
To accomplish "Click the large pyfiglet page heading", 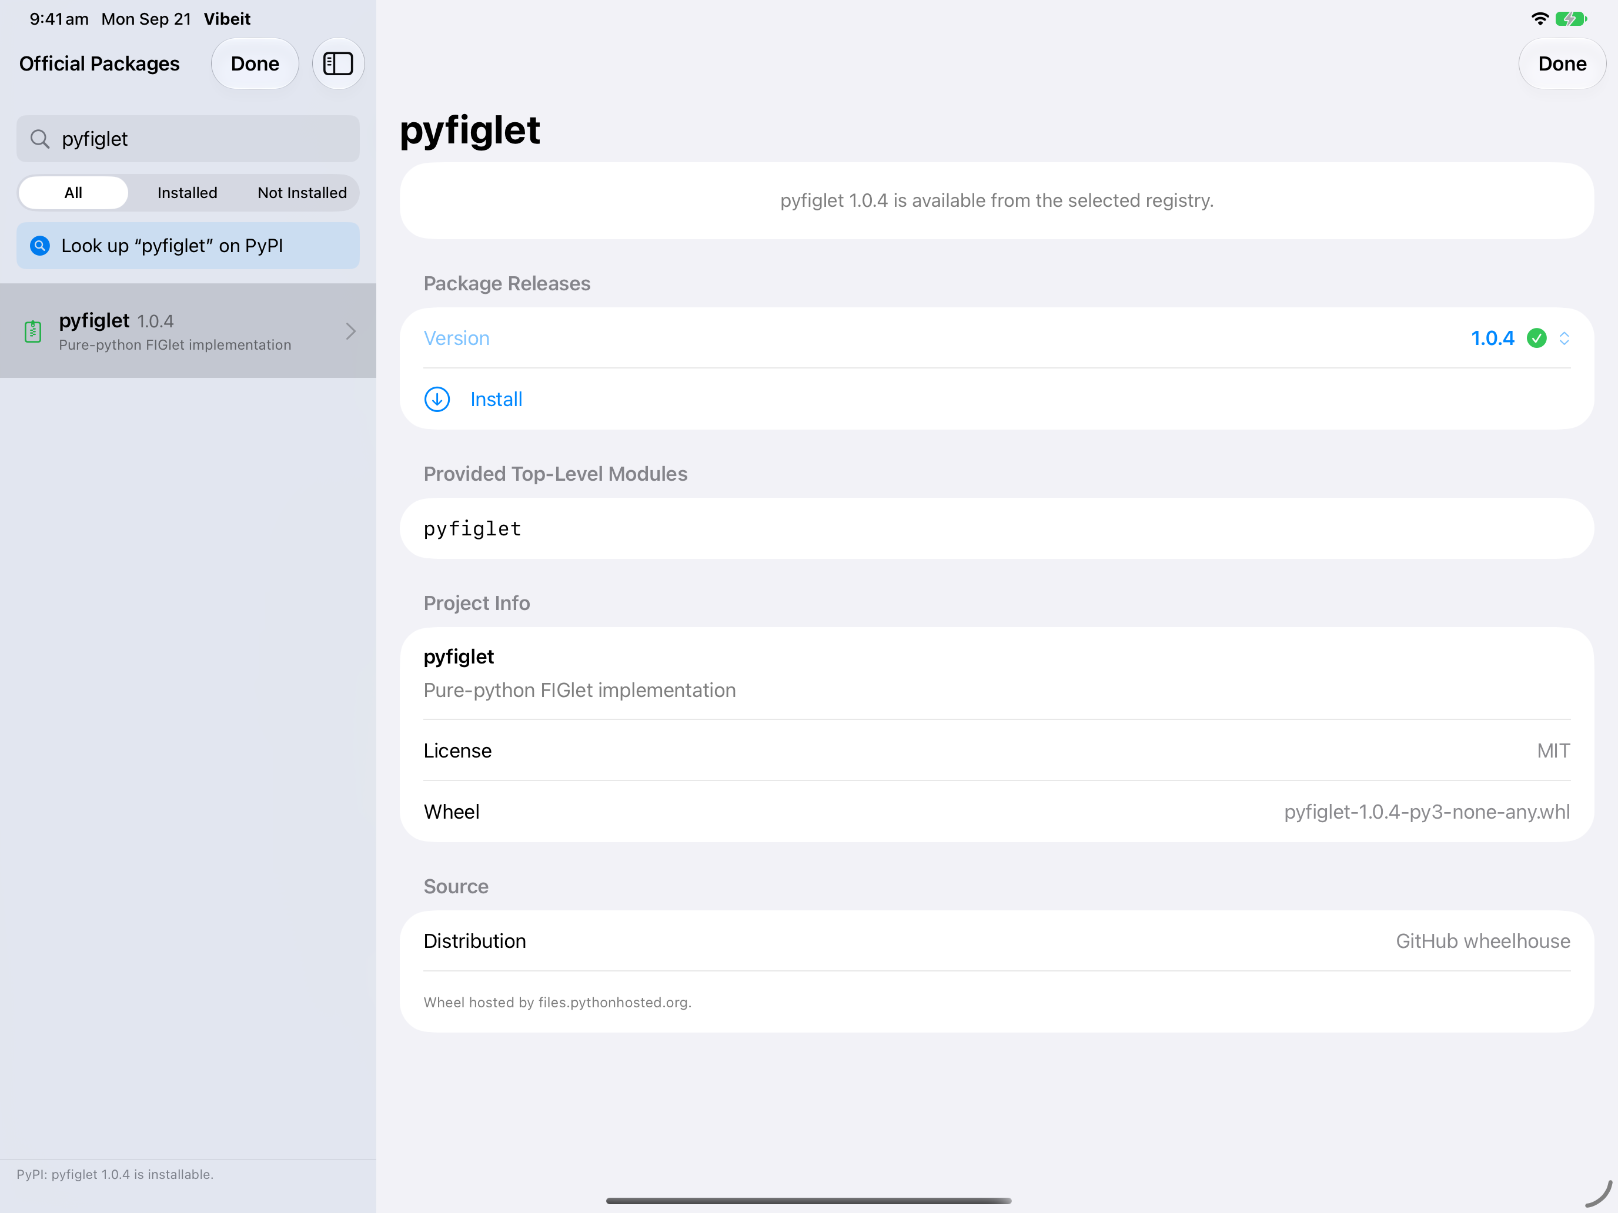I will click(x=470, y=131).
